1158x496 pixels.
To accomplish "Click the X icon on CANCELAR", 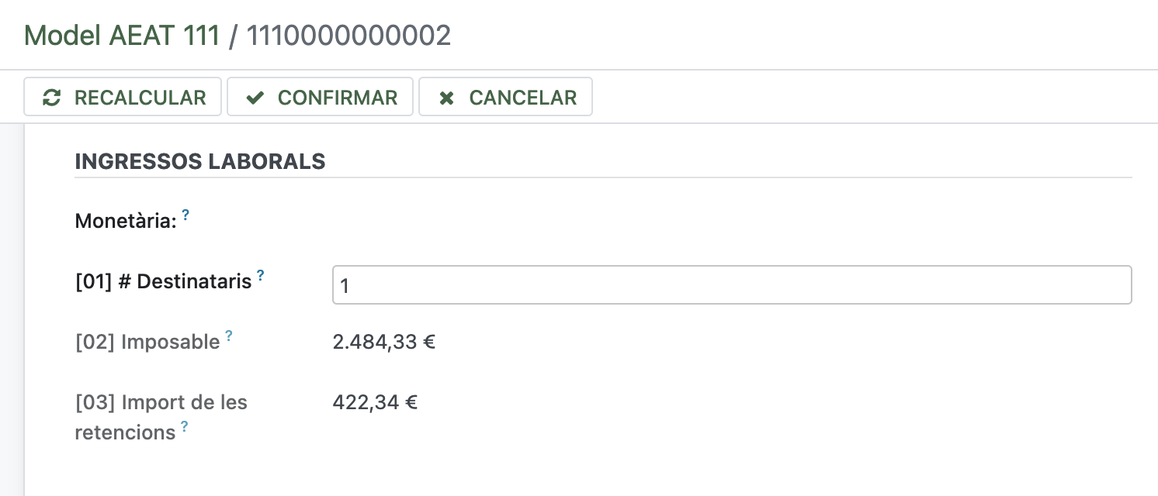I will (x=446, y=98).
